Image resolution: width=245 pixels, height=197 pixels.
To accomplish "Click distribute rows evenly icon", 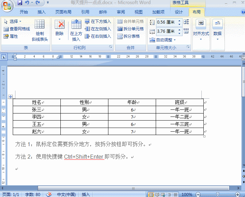I will (186, 22).
